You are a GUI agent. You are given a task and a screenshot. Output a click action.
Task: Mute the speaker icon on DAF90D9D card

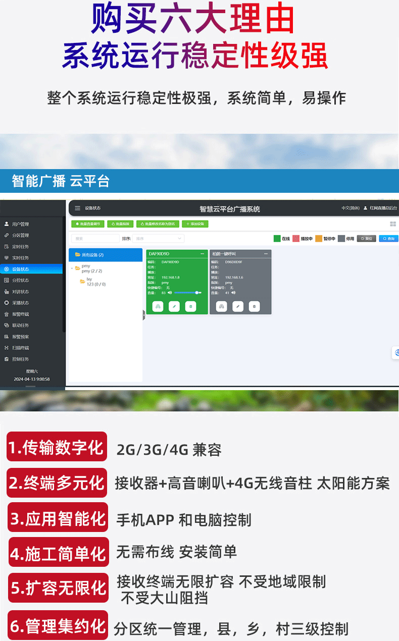pos(170,293)
